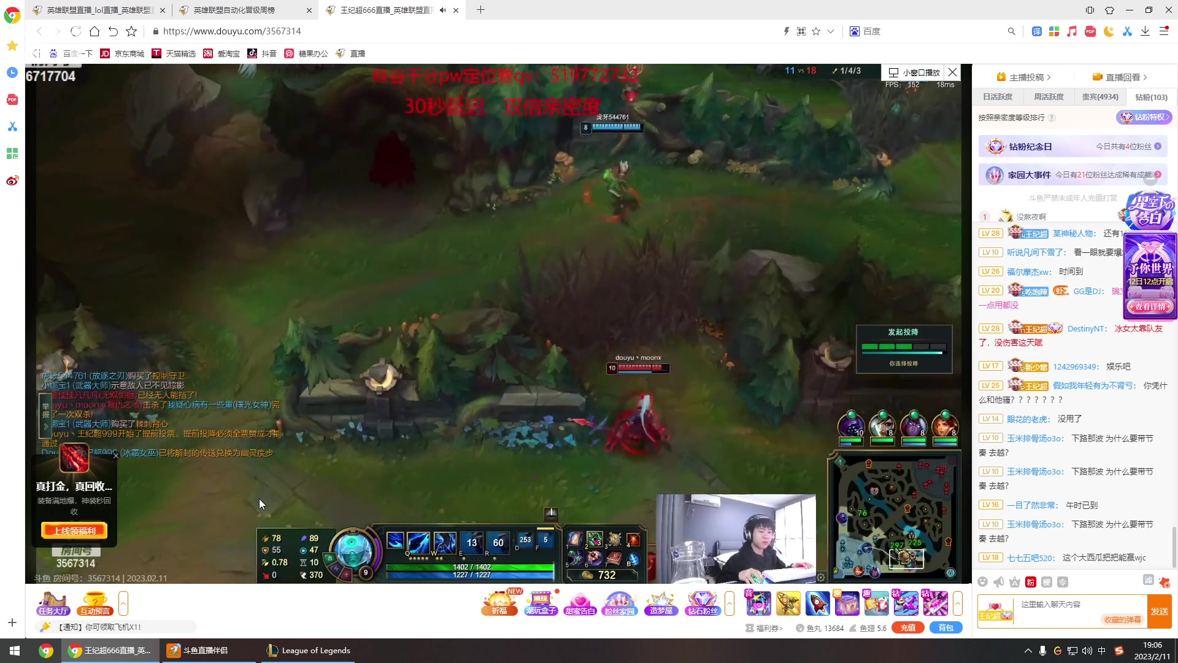
Task: Switch to the 周活跃度 tab
Action: (x=1049, y=97)
